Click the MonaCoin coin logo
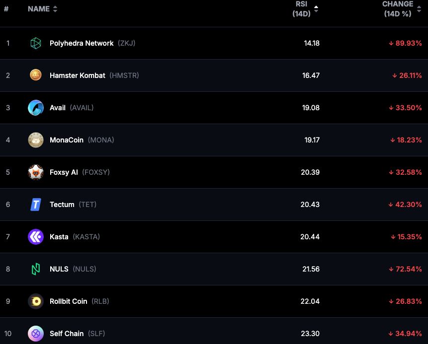Screen dimensions: 428x344 (x=36, y=140)
